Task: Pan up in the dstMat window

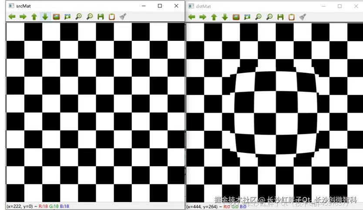Action: tap(214, 17)
